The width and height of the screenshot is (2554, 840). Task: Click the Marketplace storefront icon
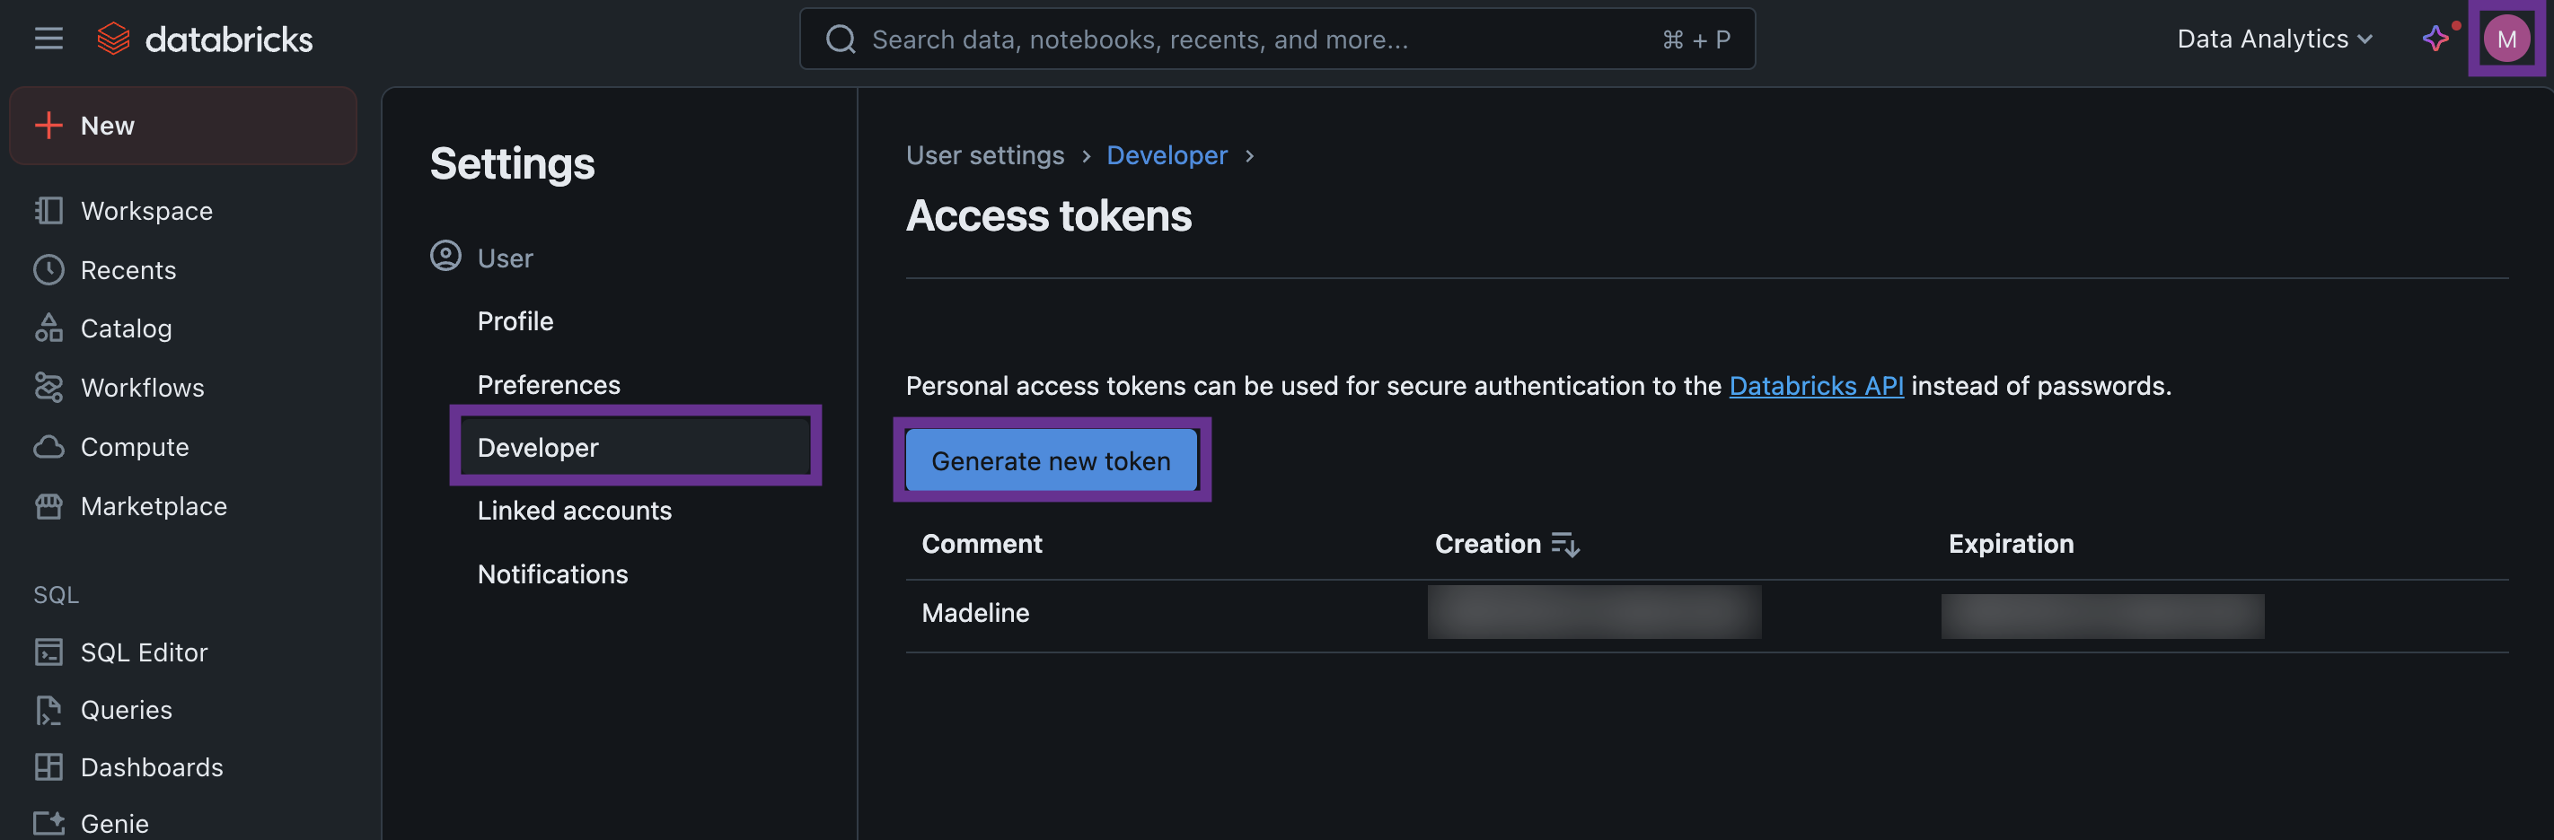point(48,506)
